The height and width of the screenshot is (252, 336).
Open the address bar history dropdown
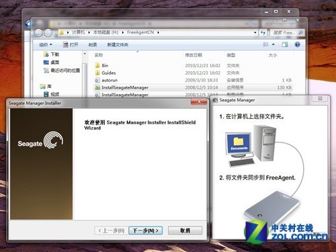(x=255, y=33)
